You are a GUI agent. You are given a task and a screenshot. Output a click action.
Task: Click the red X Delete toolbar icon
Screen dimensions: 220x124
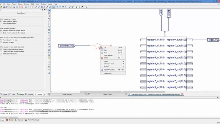[x=22, y=7]
